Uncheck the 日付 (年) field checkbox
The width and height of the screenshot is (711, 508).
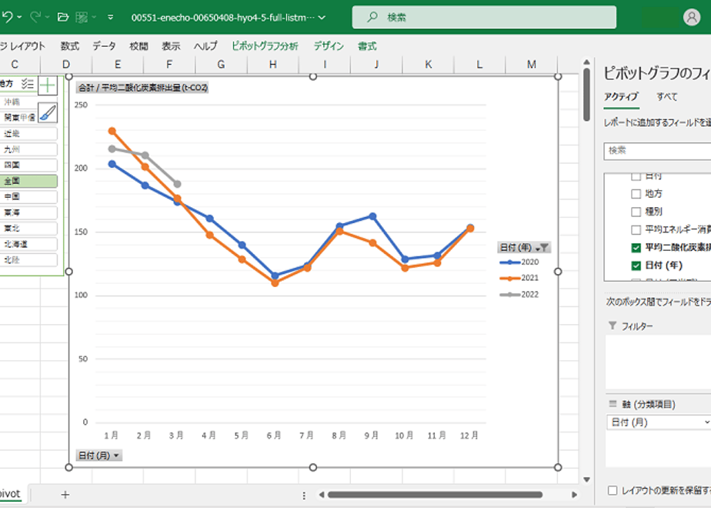coord(636,266)
